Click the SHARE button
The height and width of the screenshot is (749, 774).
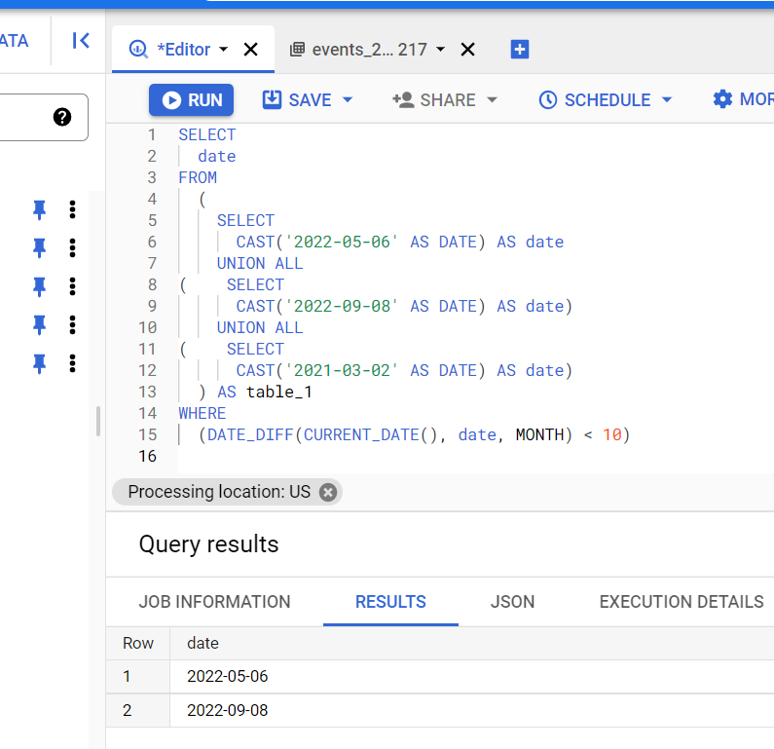tap(434, 100)
